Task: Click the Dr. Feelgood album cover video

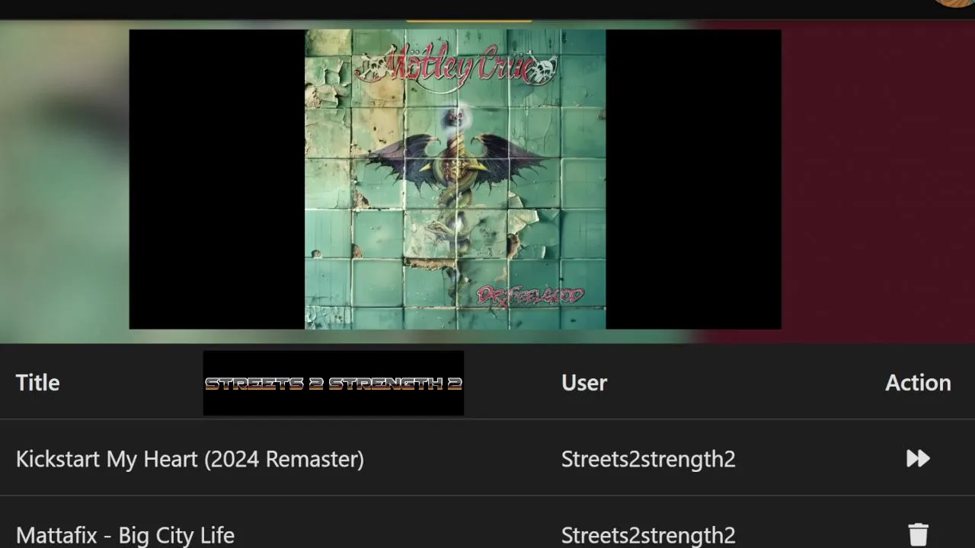Action: coord(455,180)
